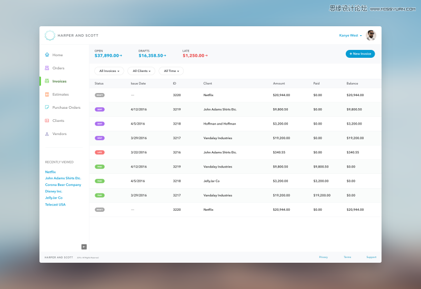Click the Orders icon in sidebar
This screenshot has width=421, height=289.
click(47, 68)
